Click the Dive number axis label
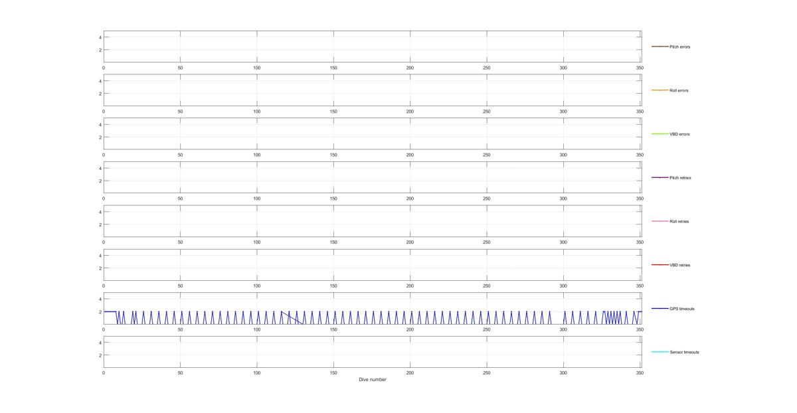Image resolution: width=797 pixels, height=413 pixels. coord(372,380)
